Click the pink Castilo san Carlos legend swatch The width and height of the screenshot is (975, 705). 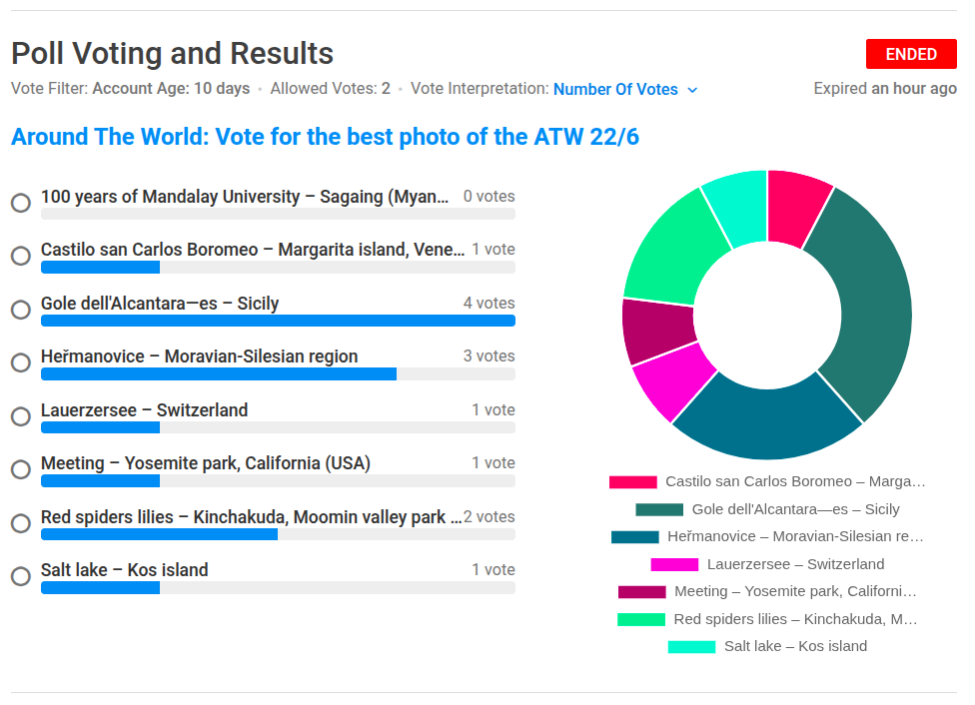click(x=632, y=482)
